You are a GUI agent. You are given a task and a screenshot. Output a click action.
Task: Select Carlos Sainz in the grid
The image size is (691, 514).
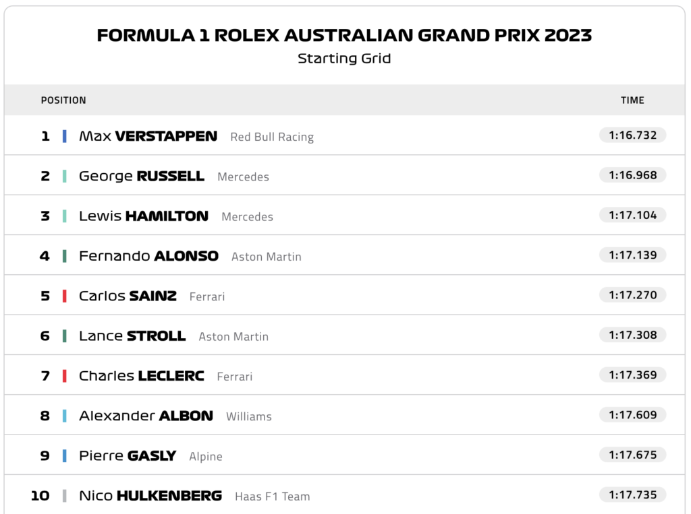tap(128, 296)
